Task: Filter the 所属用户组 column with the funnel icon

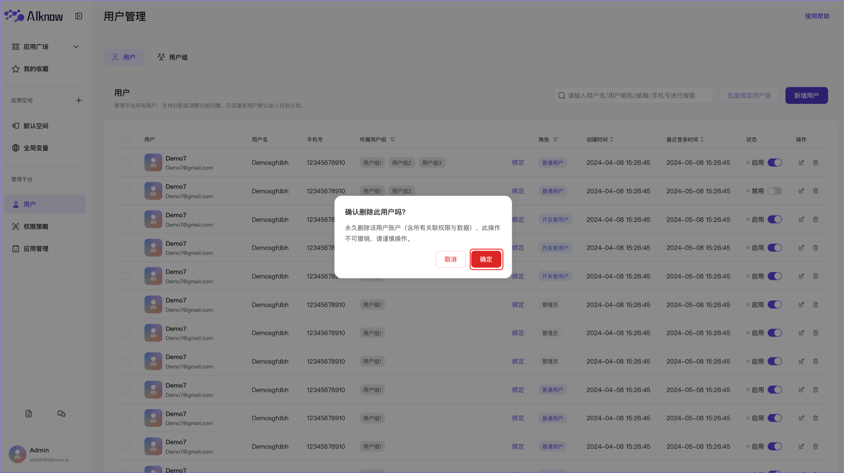Action: 393,140
